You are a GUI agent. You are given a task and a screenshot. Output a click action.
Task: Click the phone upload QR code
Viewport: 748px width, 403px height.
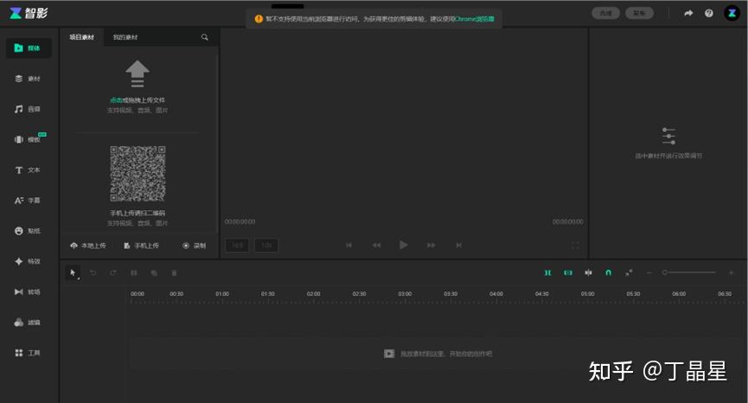(x=137, y=174)
